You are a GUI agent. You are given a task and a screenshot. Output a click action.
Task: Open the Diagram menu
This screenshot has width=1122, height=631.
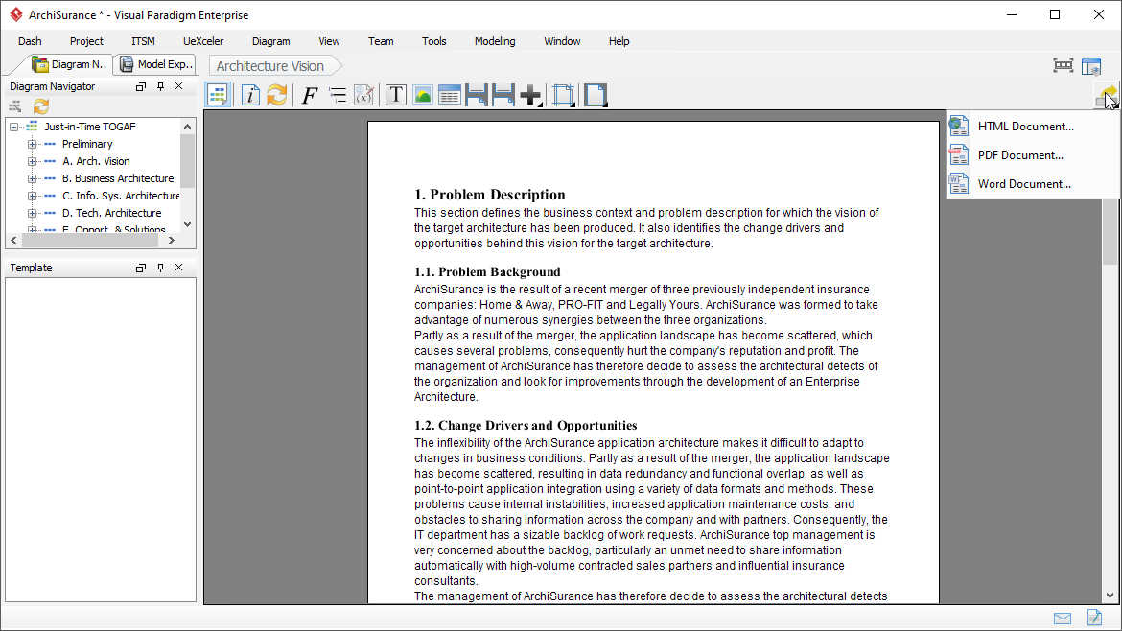(271, 41)
